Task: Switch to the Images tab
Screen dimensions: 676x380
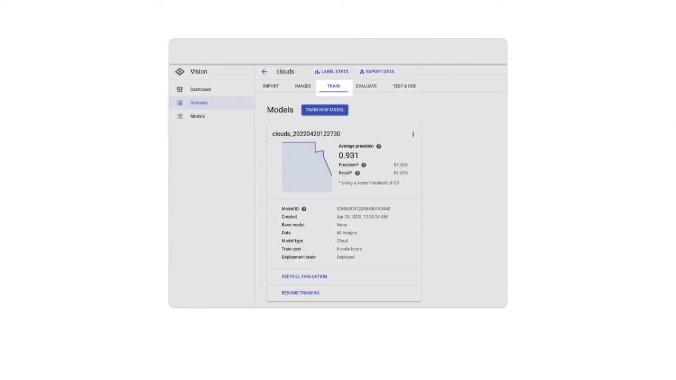Action: pyautogui.click(x=303, y=86)
